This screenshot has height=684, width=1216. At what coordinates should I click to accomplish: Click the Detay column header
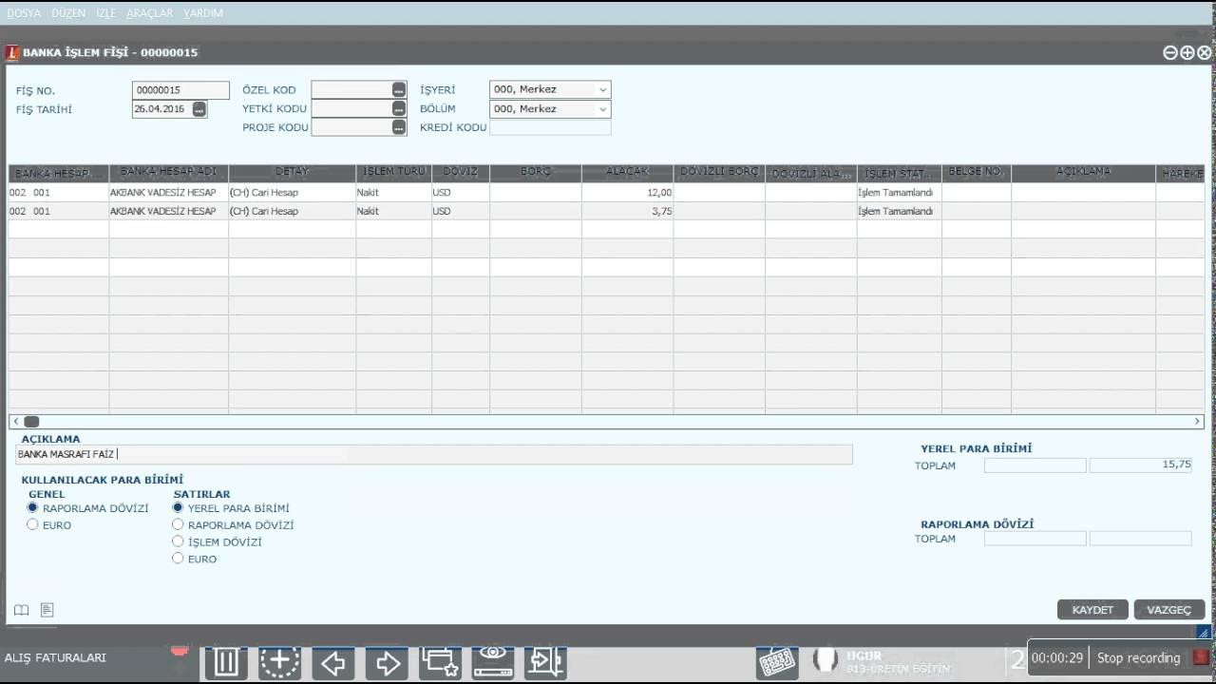(293, 172)
